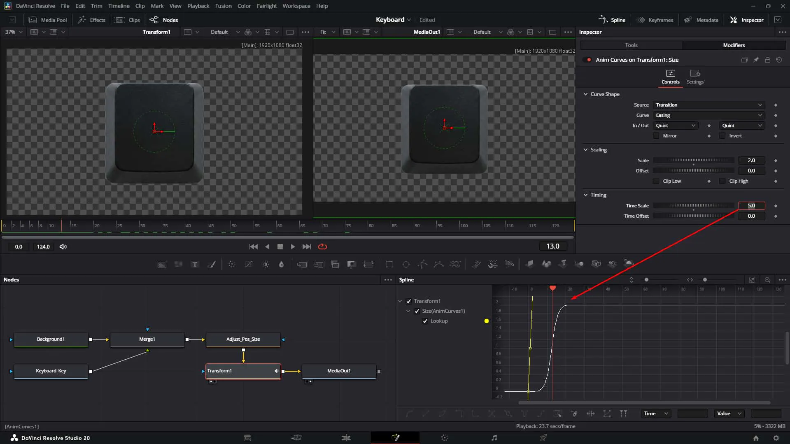Toggle the Keyframes panel button

click(x=655, y=20)
